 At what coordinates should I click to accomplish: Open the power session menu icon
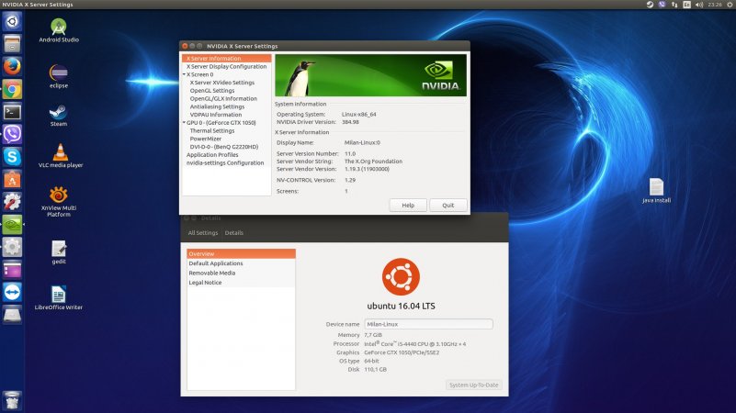click(x=730, y=5)
